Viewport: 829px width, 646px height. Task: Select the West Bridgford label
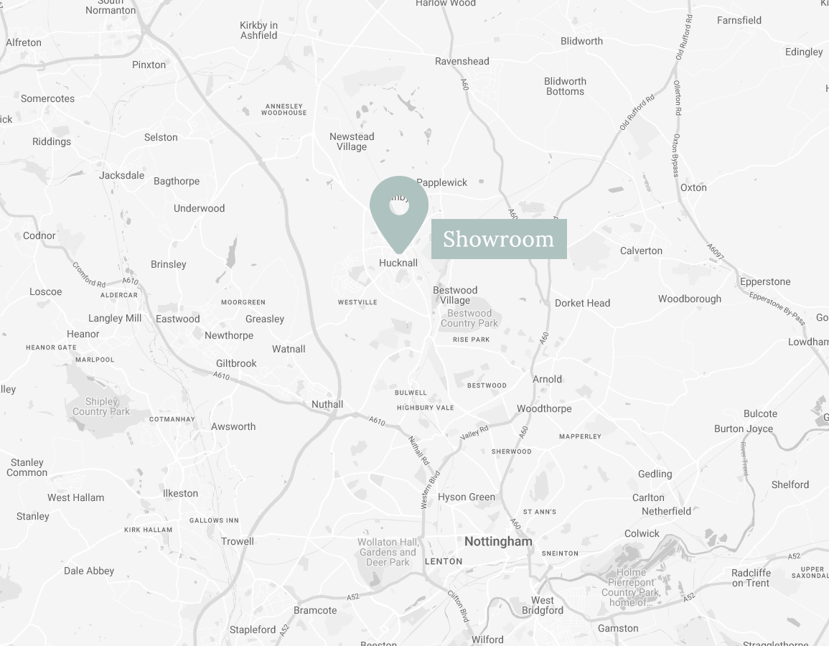click(543, 605)
